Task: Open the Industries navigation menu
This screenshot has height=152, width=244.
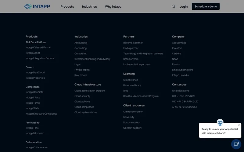Action: 89,6
